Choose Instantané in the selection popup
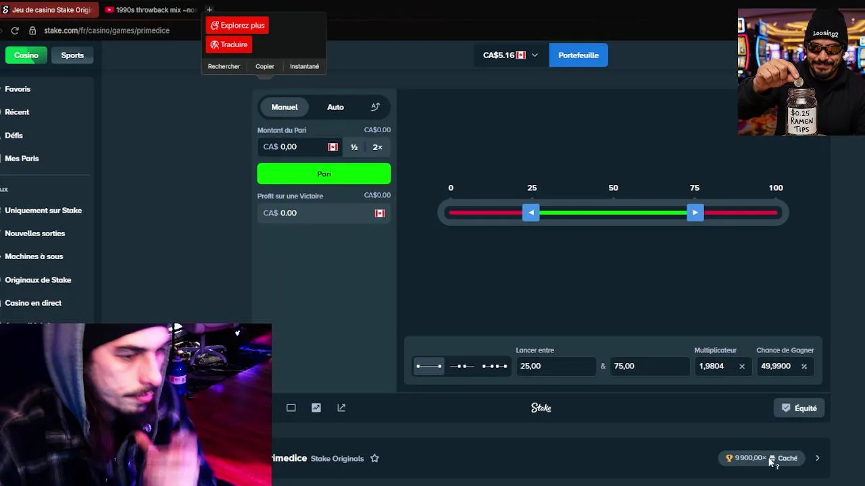 tap(304, 66)
